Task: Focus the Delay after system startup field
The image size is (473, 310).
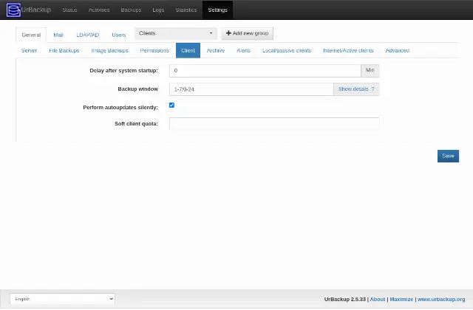Action: pos(265,71)
